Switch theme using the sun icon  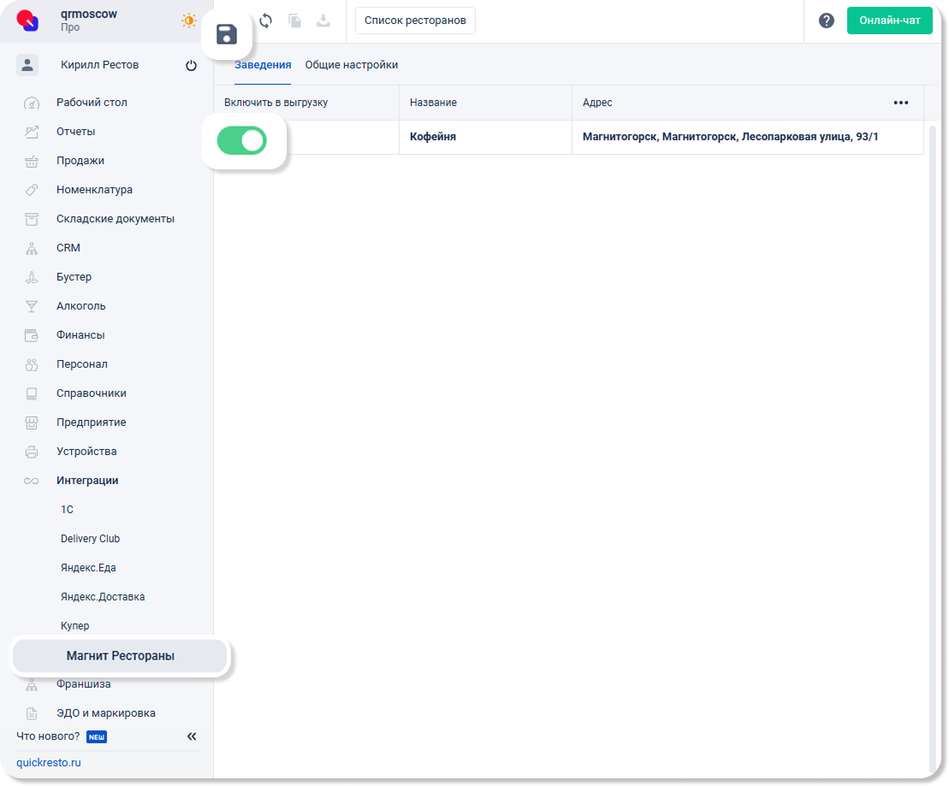pos(188,21)
